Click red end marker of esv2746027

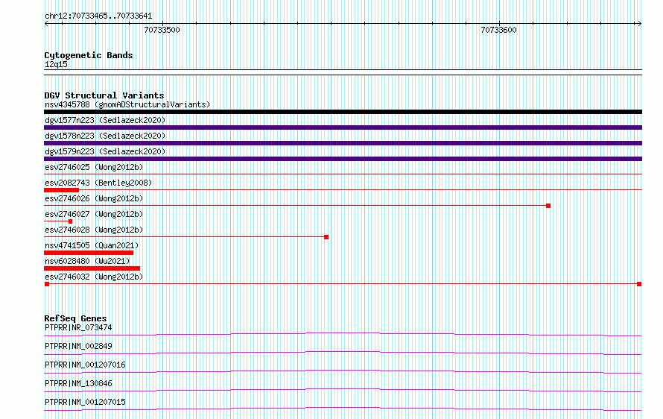click(x=70, y=221)
